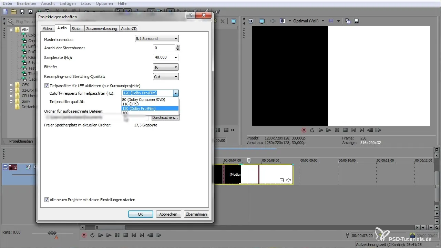Increase Anzahl der Stereobusse with up arrow

click(177, 46)
